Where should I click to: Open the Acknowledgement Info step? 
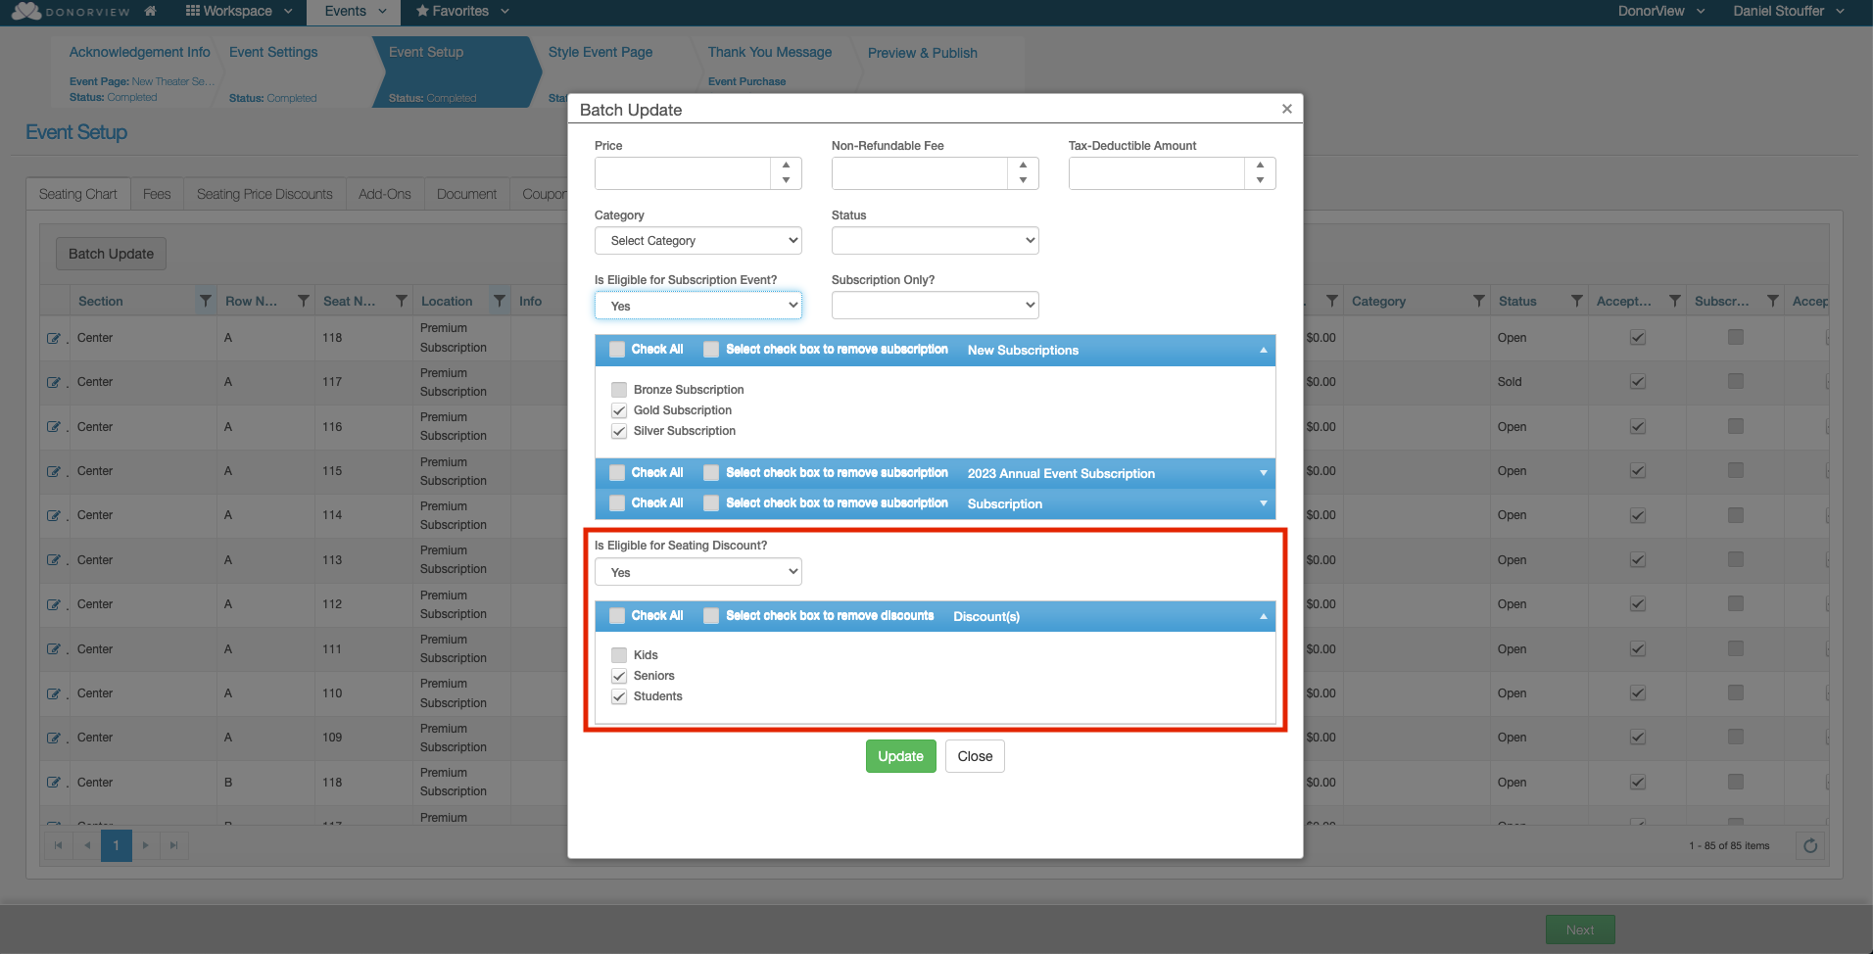tap(139, 52)
